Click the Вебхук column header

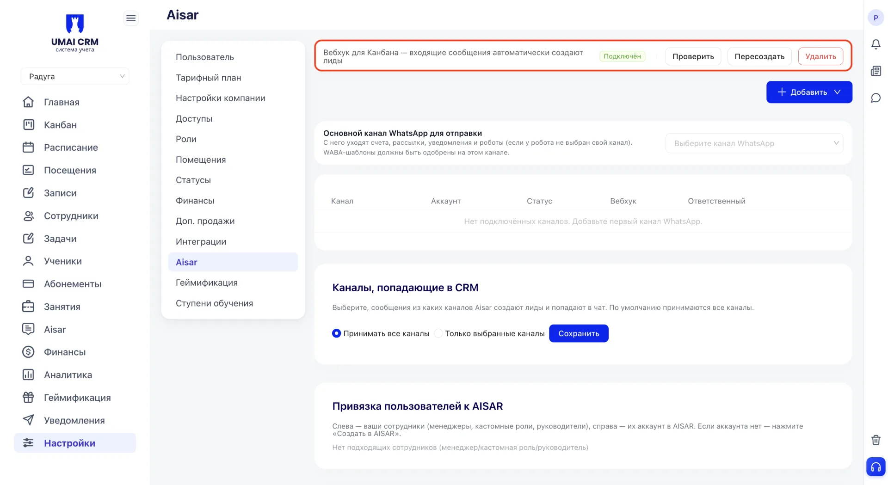623,201
